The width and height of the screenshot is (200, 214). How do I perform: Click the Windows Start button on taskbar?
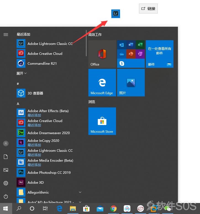6,208
